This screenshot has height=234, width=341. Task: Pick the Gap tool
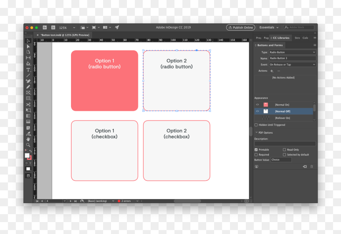(x=28, y=58)
